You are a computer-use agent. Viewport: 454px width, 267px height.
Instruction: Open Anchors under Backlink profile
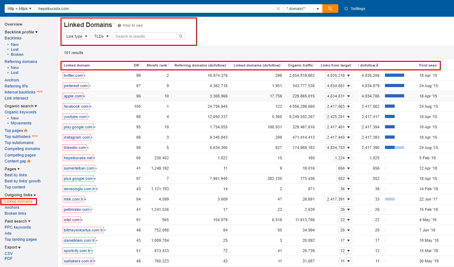point(12,80)
